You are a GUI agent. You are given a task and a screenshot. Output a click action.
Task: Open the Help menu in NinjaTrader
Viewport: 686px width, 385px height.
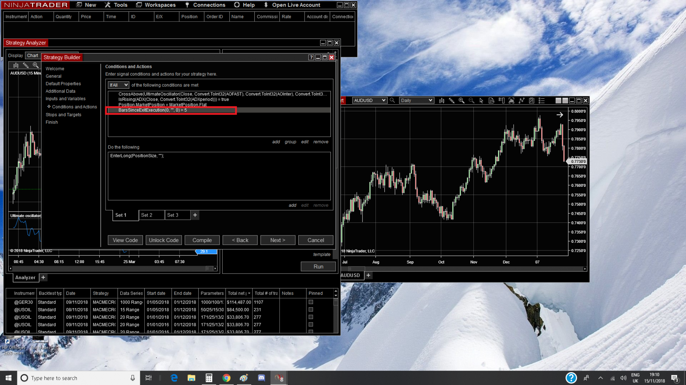[x=244, y=5]
